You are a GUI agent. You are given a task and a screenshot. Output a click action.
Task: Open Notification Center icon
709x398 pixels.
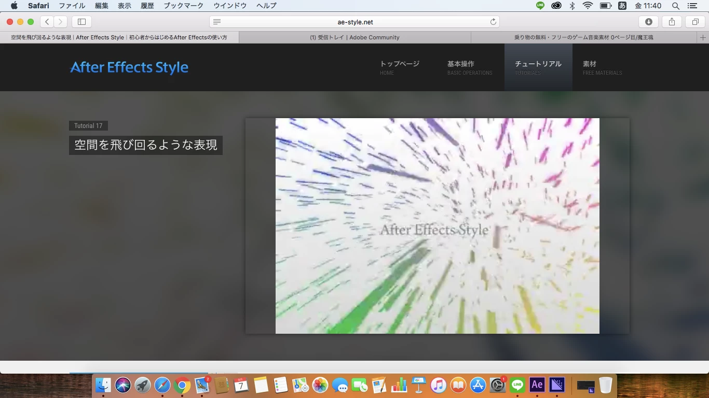click(691, 6)
